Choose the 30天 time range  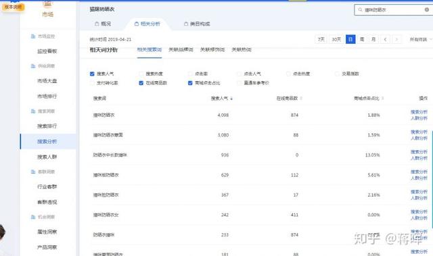coord(336,39)
